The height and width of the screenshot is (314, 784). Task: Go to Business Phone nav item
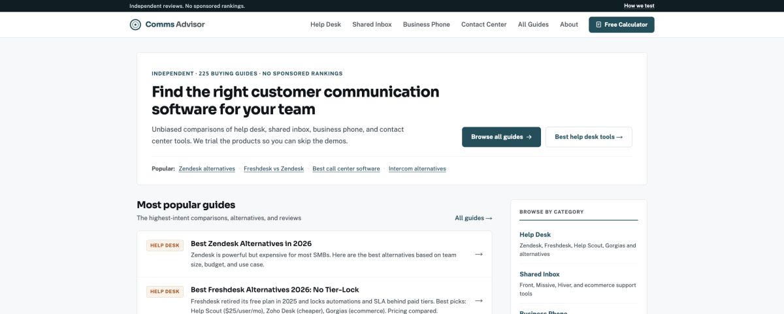[x=427, y=25]
